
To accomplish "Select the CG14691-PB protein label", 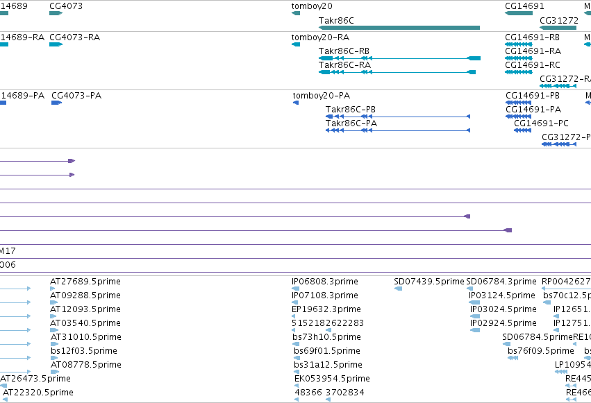I will 533,96.
